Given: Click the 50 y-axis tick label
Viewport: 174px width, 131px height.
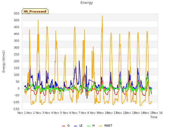Looking at the screenshot, I should pos(17,82).
